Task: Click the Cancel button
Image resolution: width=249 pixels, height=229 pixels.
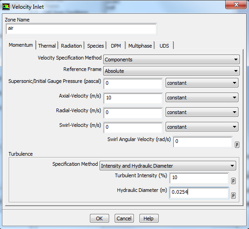Action: coord(124,218)
